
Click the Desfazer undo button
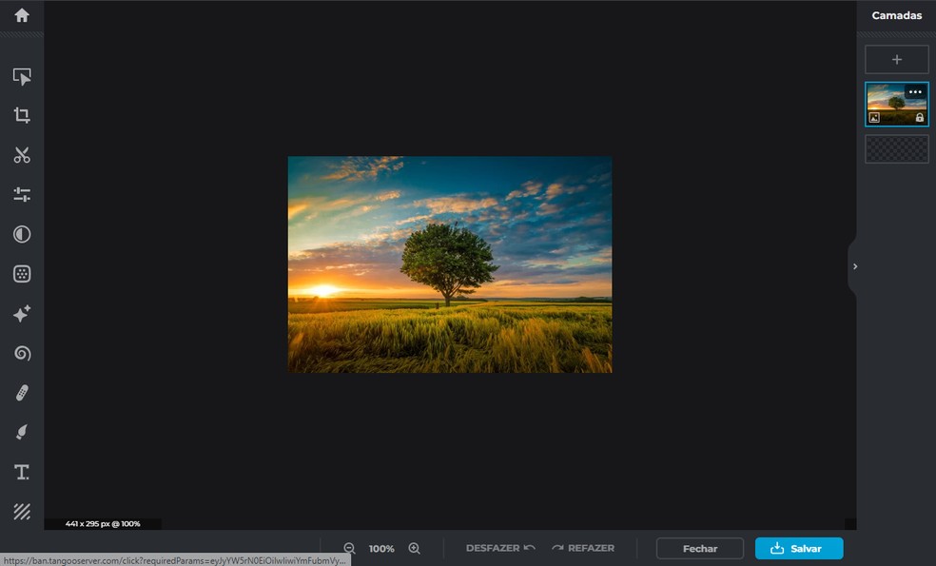[x=500, y=548]
